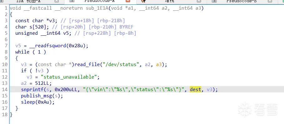This screenshot has width=284, height=124.
Task: Switch to the Pseudocode-B tab
Action: pos(241,1)
